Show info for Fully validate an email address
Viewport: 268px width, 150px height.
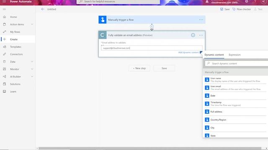193,35
